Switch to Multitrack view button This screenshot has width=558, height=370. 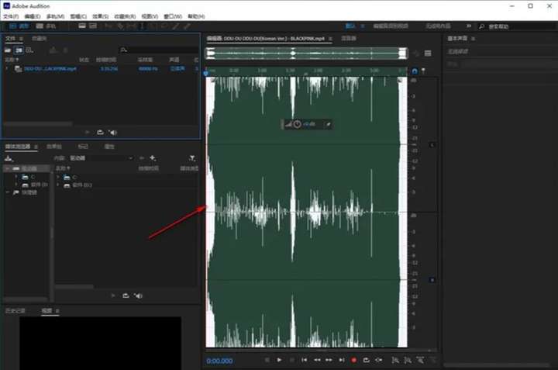(46, 26)
